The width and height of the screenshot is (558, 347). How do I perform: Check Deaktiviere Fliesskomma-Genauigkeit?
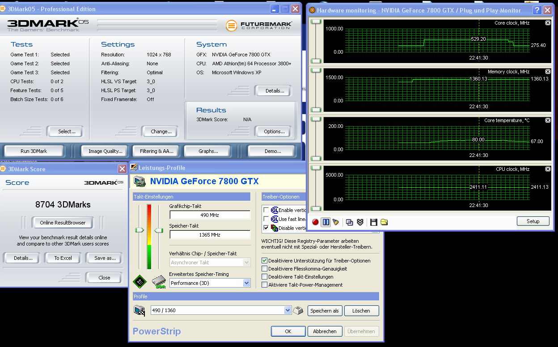tap(265, 269)
